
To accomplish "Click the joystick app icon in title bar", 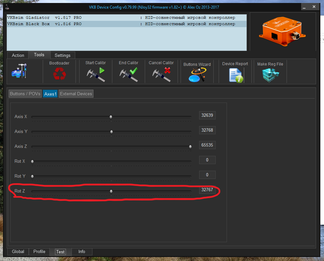I will tap(7, 7).
